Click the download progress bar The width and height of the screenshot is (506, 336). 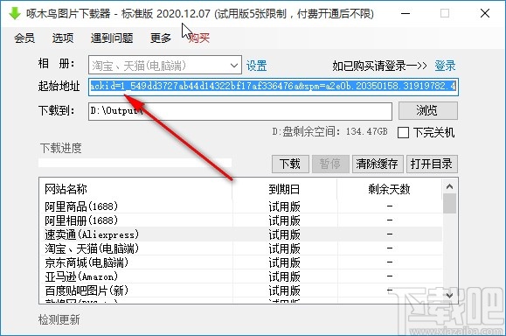click(x=135, y=163)
